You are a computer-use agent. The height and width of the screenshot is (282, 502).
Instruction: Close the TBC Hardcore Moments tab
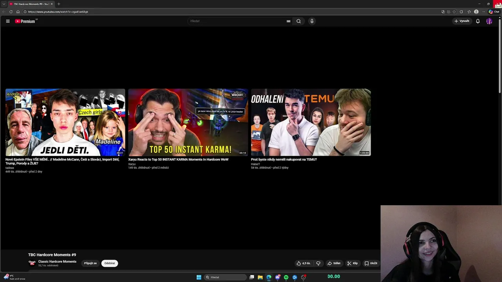[52, 4]
